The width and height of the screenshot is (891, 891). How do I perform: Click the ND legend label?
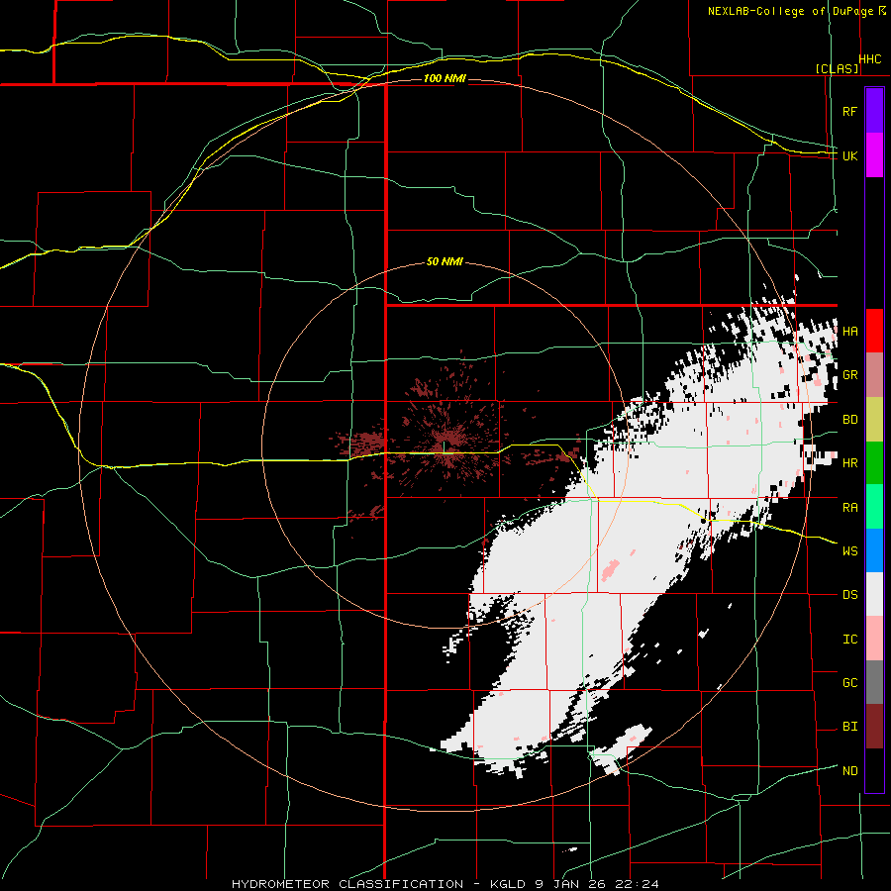[x=849, y=771]
